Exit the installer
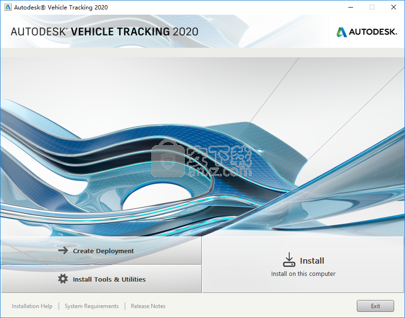405x318 pixels. [375, 306]
